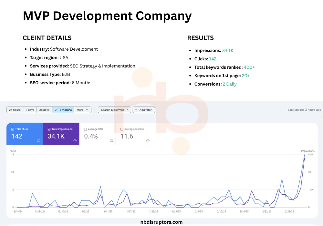Choose the 28 days date range

point(44,110)
